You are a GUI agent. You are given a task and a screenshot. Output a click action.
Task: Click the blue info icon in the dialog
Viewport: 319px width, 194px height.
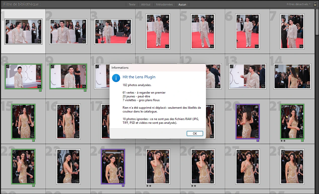click(116, 78)
